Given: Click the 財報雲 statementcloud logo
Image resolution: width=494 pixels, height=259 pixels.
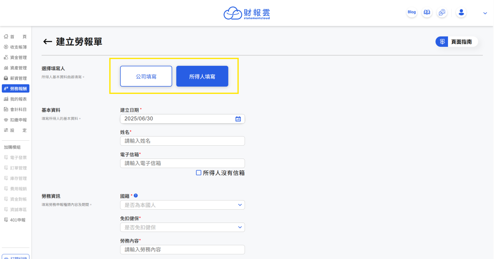Looking at the screenshot, I should (246, 13).
